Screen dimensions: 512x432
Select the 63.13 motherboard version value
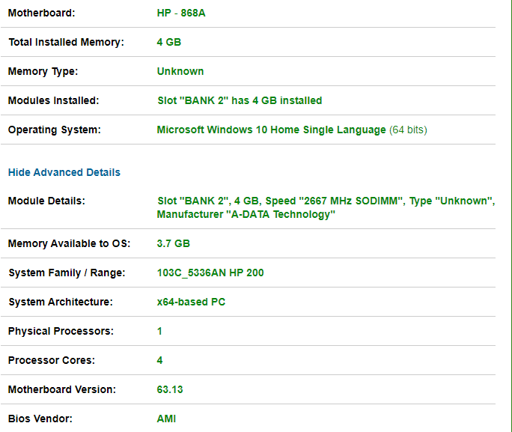[x=170, y=389]
